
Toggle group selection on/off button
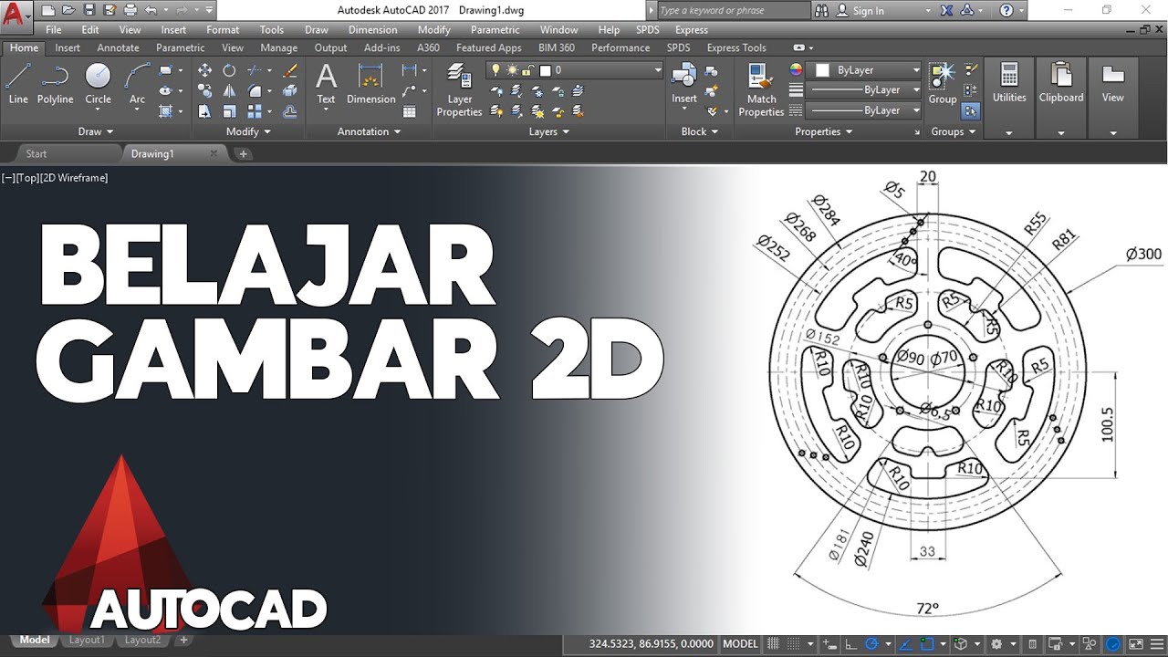point(971,110)
